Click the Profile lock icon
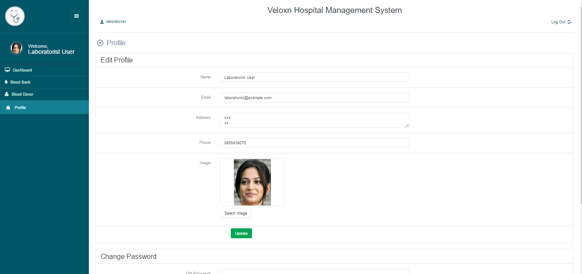This screenshot has width=582, height=274. (8, 108)
